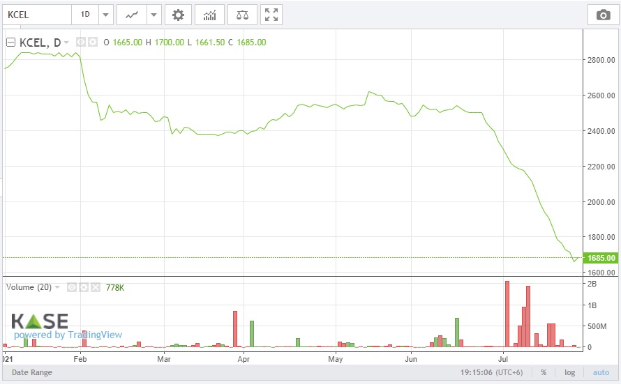621x389 pixels.
Task: Select the line chart style icon
Action: click(x=131, y=15)
